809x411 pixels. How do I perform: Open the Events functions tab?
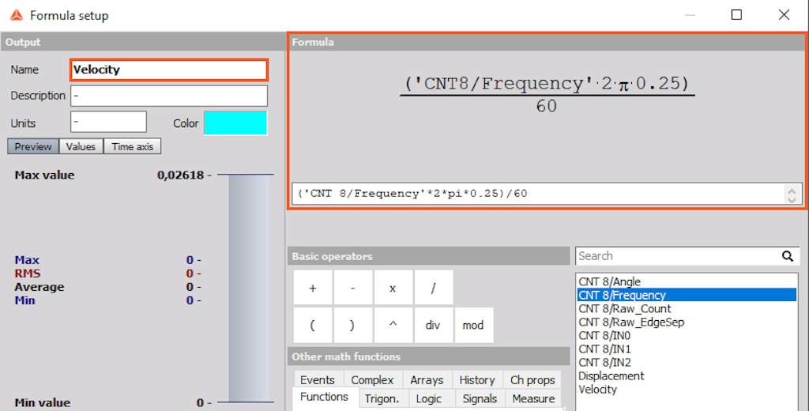(x=318, y=380)
